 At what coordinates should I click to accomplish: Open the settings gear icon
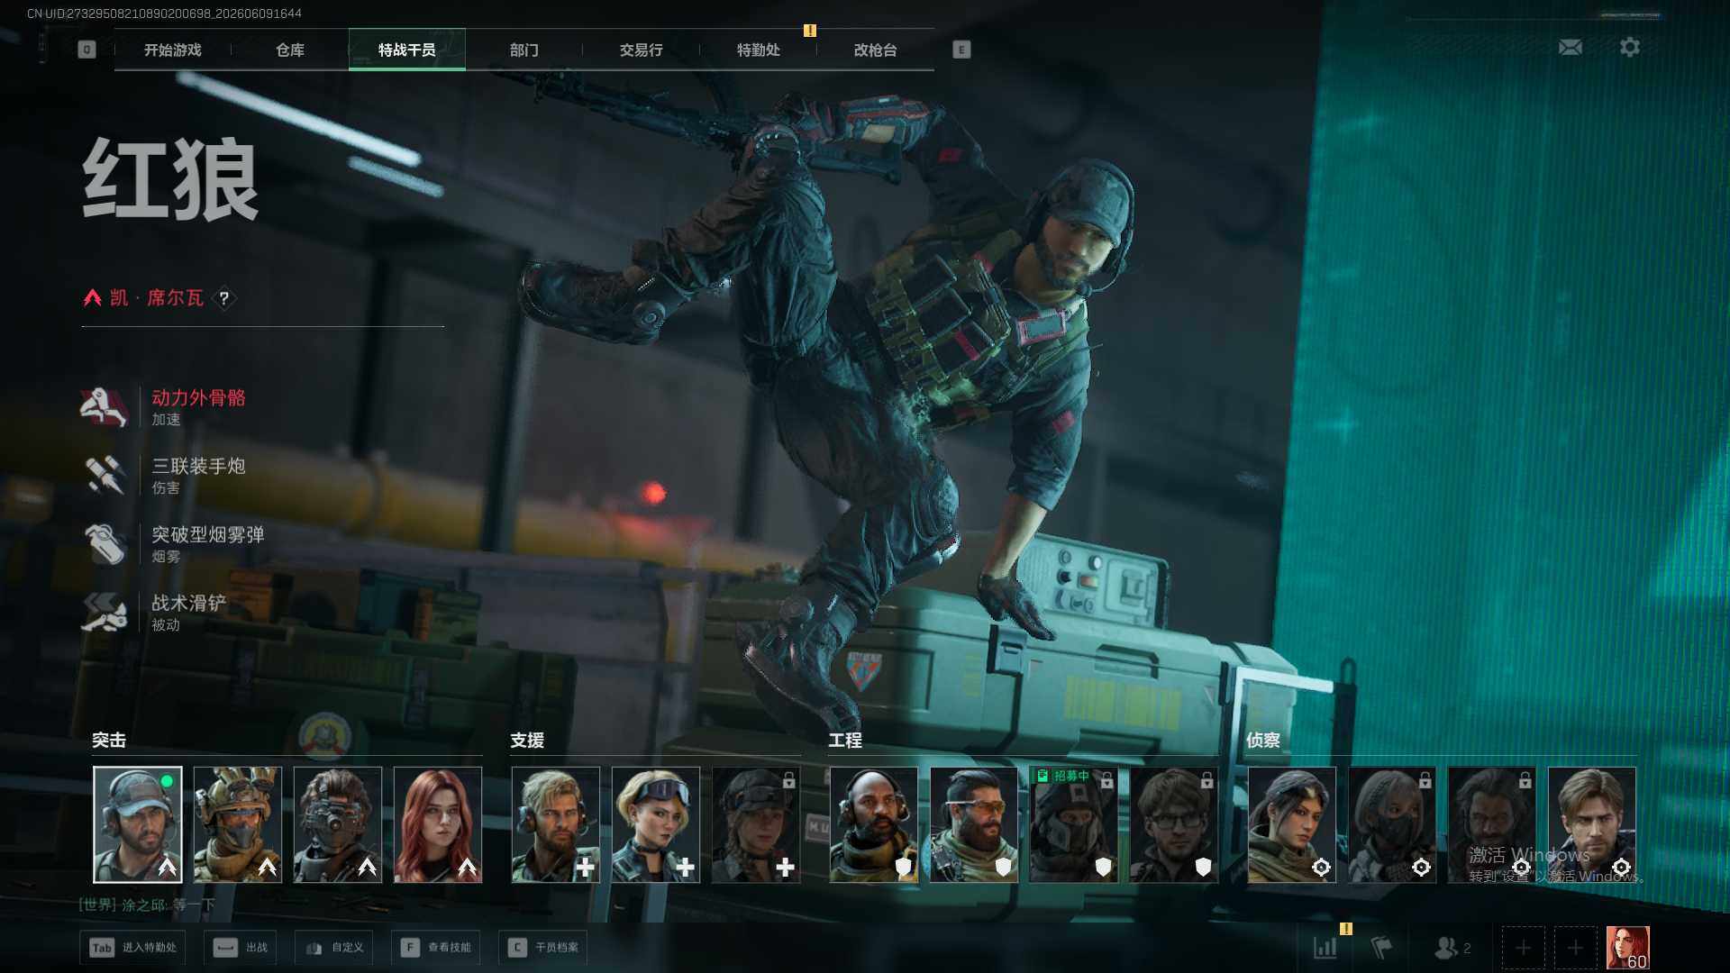1629,47
